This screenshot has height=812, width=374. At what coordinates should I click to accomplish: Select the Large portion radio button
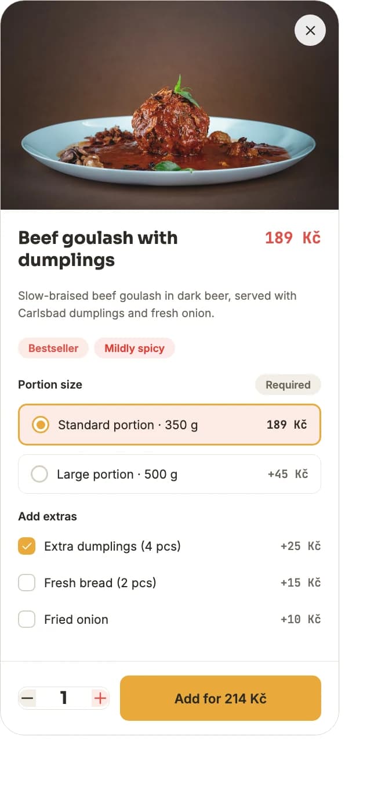tap(39, 474)
